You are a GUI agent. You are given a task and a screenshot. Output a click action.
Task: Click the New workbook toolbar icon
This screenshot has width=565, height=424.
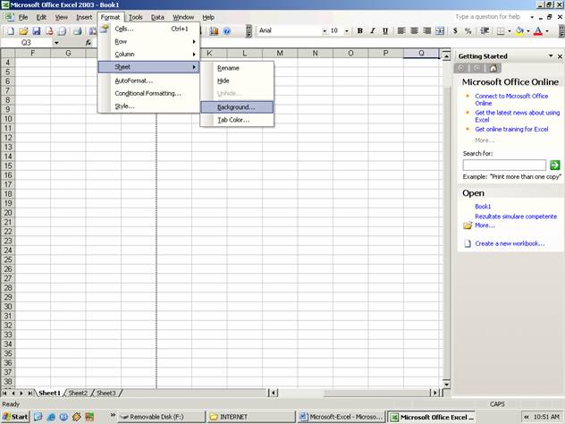tap(11, 31)
